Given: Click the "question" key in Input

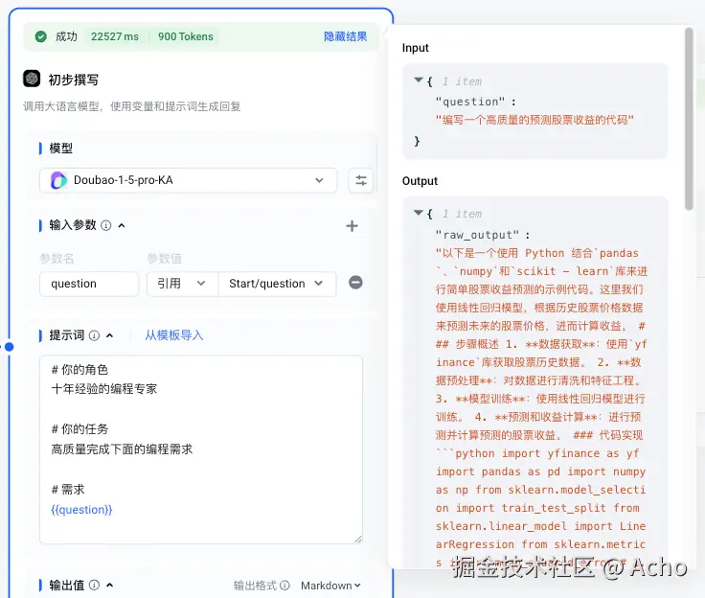Looking at the screenshot, I should pyautogui.click(x=470, y=102).
